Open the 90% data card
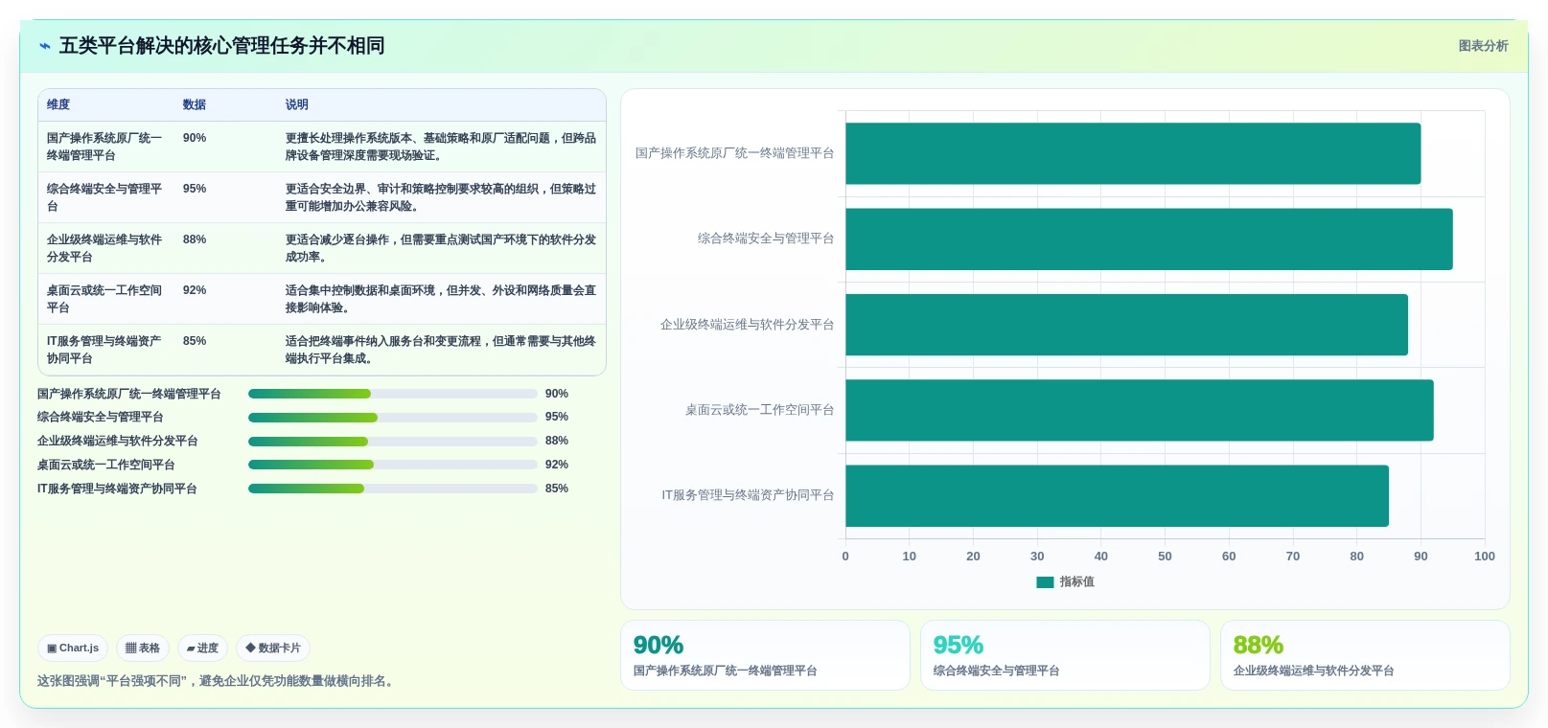The width and height of the screenshot is (1548, 728). 765,655
